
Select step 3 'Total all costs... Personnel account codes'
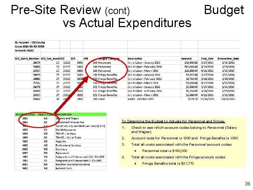(181, 145)
